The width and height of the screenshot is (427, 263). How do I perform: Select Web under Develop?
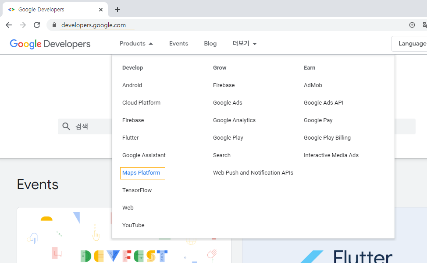(x=128, y=208)
